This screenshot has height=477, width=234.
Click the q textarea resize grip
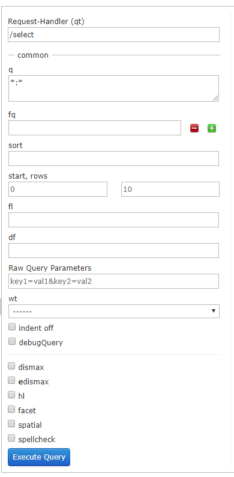pos(215,97)
